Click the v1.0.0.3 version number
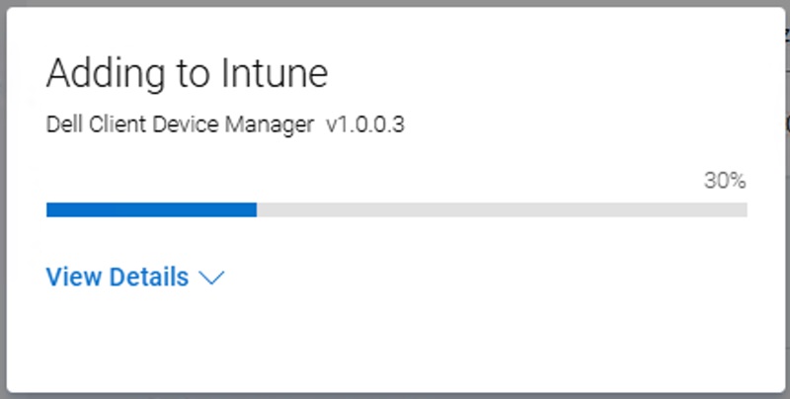The height and width of the screenshot is (399, 790). 365,125
